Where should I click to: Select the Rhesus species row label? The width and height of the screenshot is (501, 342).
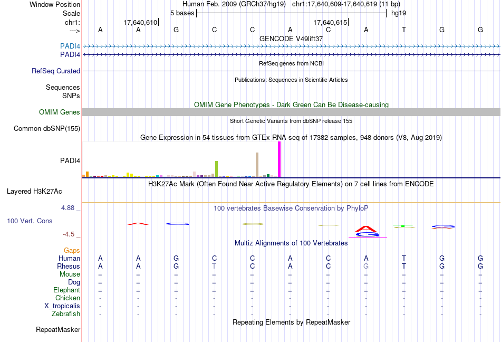[69, 266]
